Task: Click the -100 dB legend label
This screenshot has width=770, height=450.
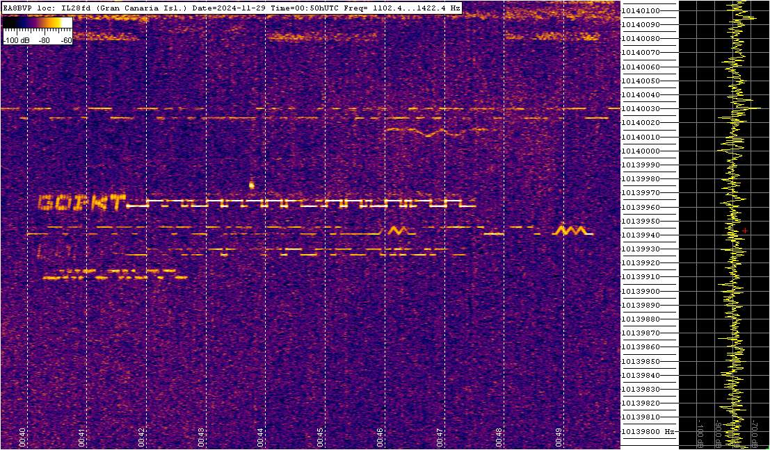Action: (15, 41)
